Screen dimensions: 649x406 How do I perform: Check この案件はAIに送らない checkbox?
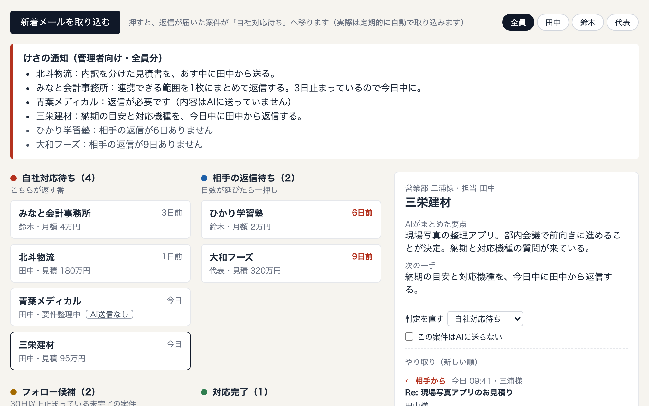point(409,336)
